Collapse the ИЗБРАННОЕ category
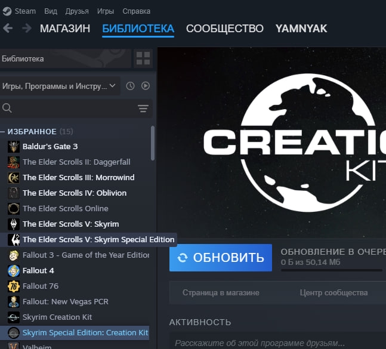The height and width of the screenshot is (349, 386). pyautogui.click(x=2, y=132)
